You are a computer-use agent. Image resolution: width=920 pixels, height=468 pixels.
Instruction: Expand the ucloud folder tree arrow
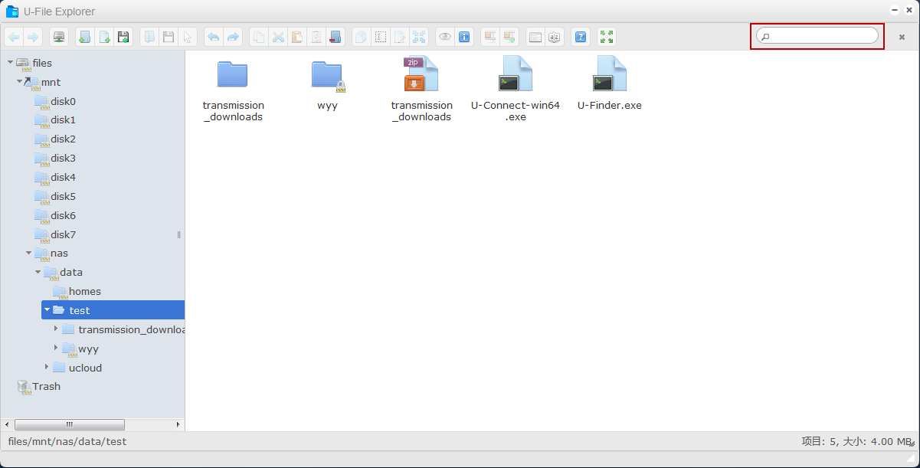(47, 367)
